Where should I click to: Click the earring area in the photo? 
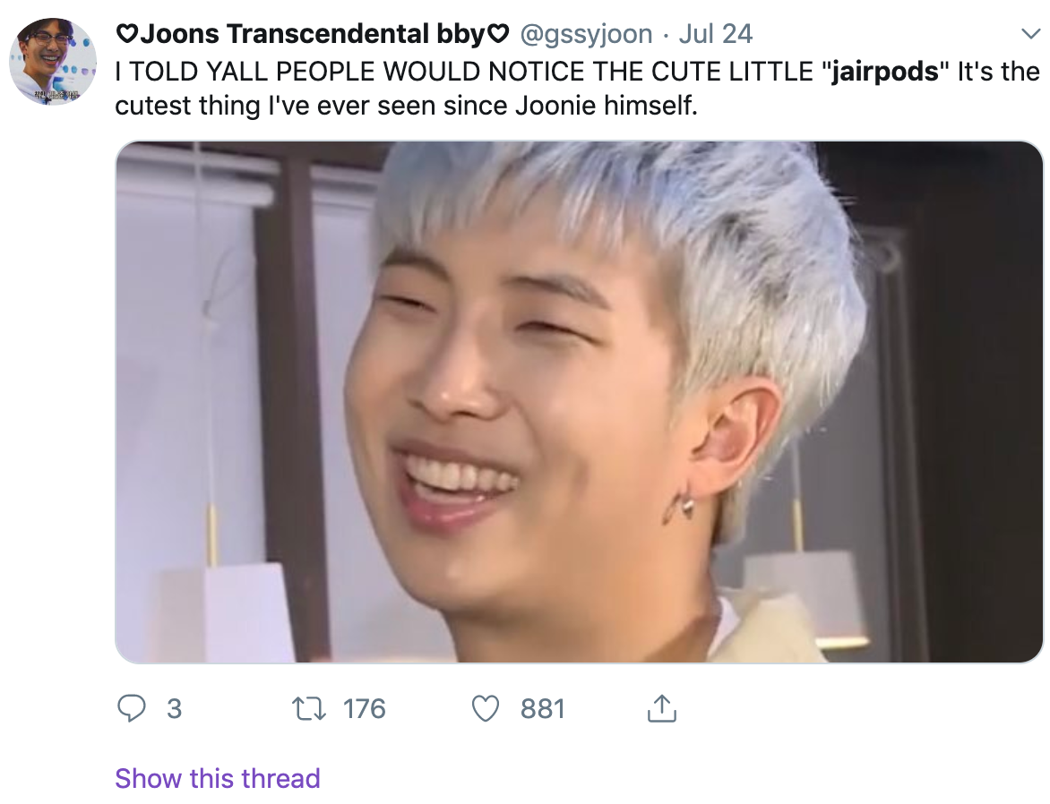click(681, 503)
